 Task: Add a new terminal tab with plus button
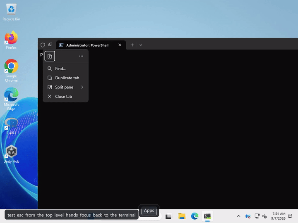pos(132,45)
